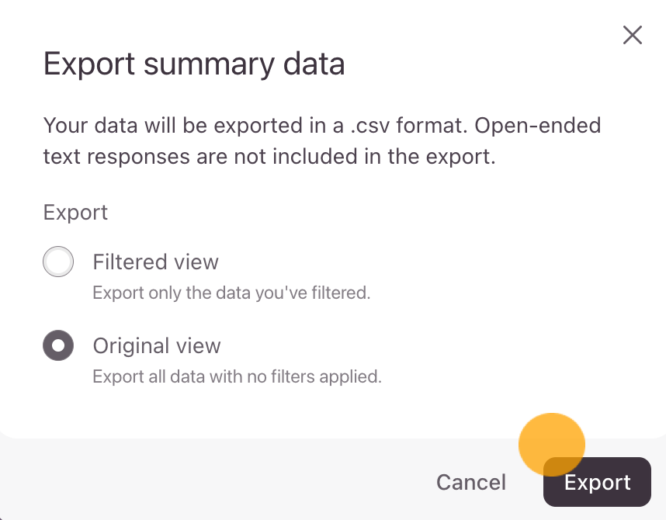Select the Original view radio button

tap(58, 346)
